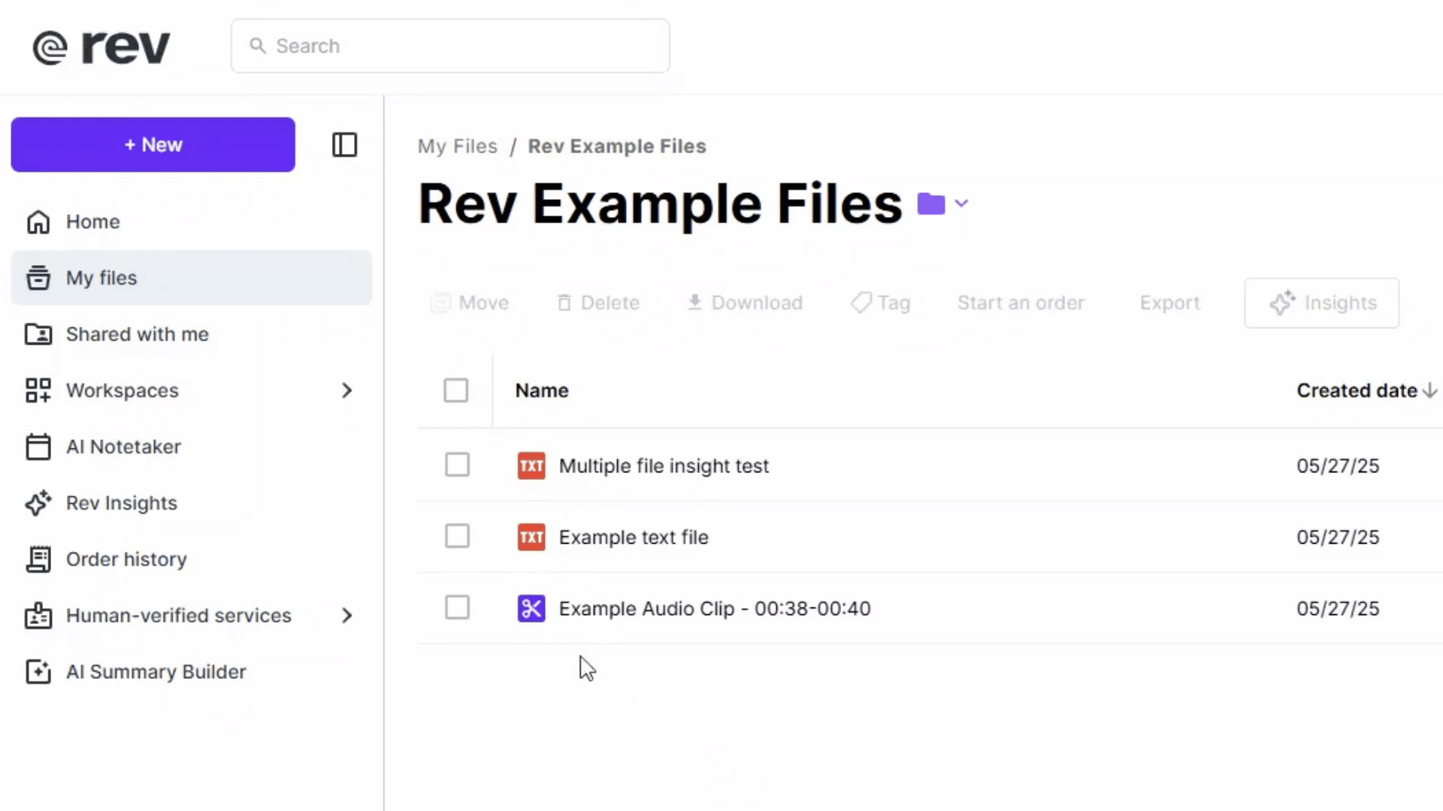Click the Shared with me folder icon

pos(38,334)
